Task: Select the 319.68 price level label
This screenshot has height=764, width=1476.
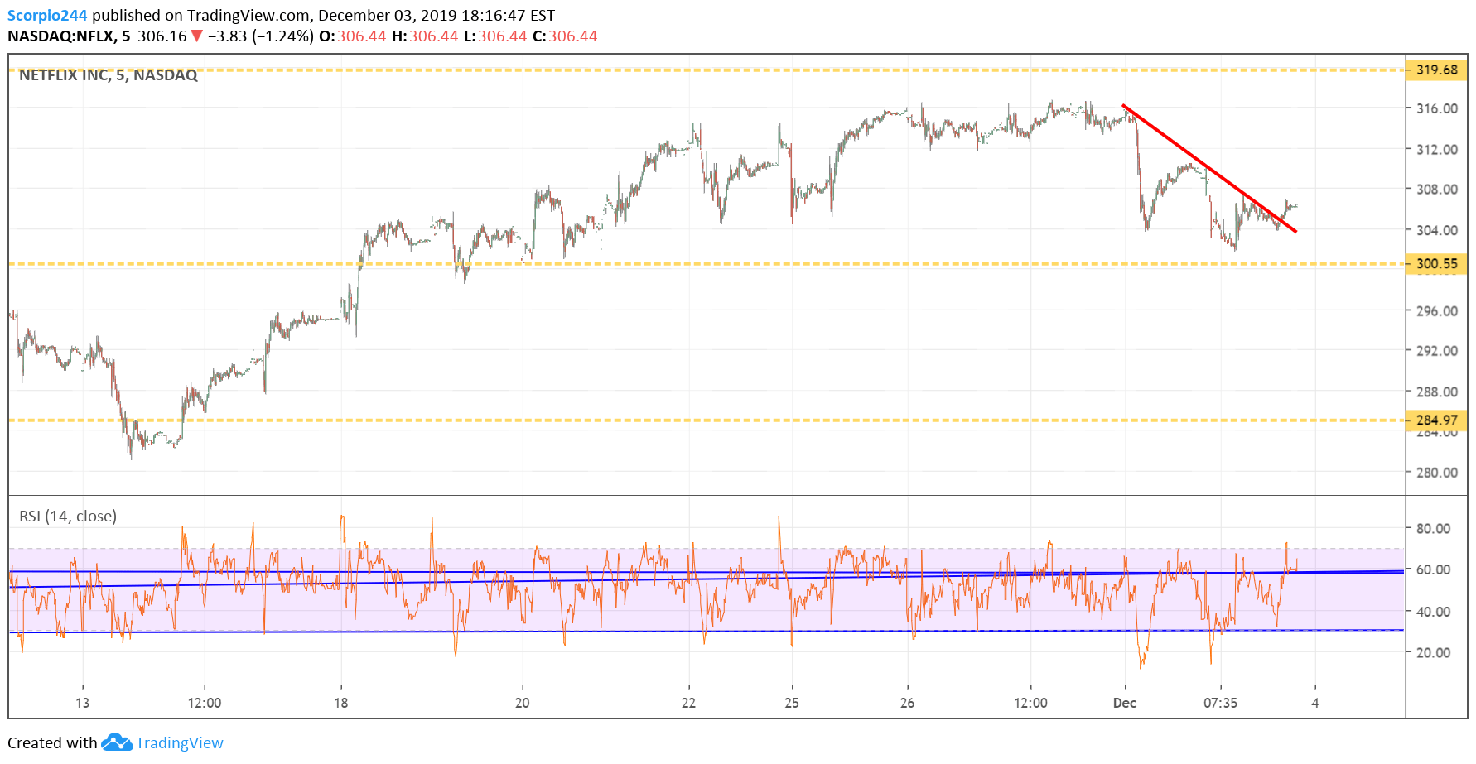Action: tap(1436, 70)
